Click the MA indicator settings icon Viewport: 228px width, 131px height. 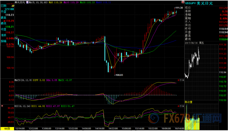coord(27,2)
